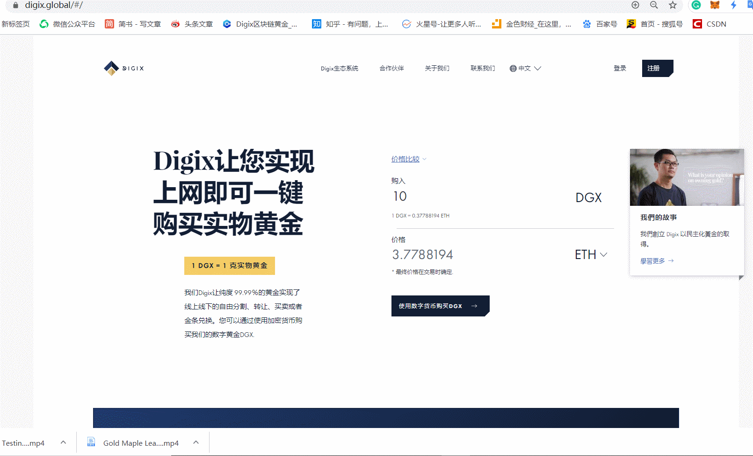Click the blue lightning bolt extension icon
Screen dimensions: 753x456
pyautogui.click(x=733, y=5)
